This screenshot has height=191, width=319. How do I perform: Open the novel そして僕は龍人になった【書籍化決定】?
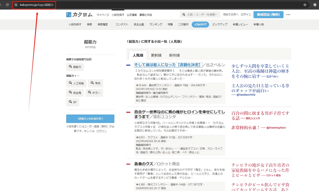[x=168, y=65]
